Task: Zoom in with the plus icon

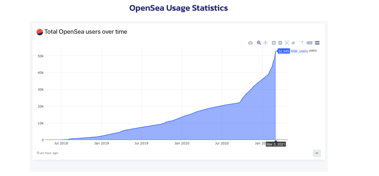Action: pyautogui.click(x=274, y=43)
